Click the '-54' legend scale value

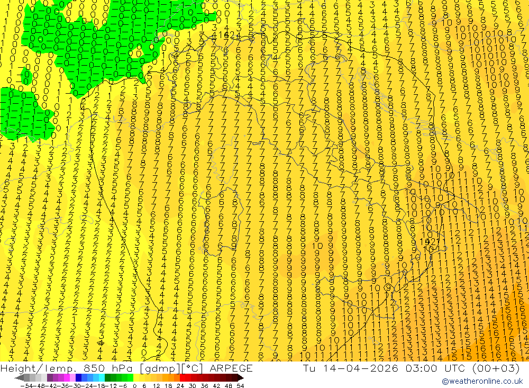[x=26, y=386]
